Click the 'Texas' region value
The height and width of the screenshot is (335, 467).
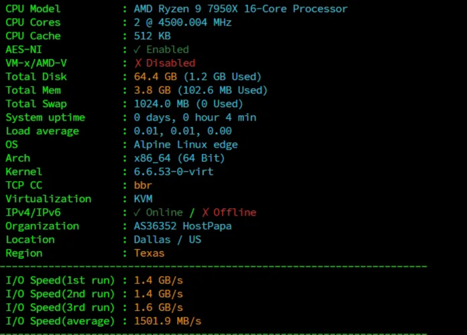point(149,253)
